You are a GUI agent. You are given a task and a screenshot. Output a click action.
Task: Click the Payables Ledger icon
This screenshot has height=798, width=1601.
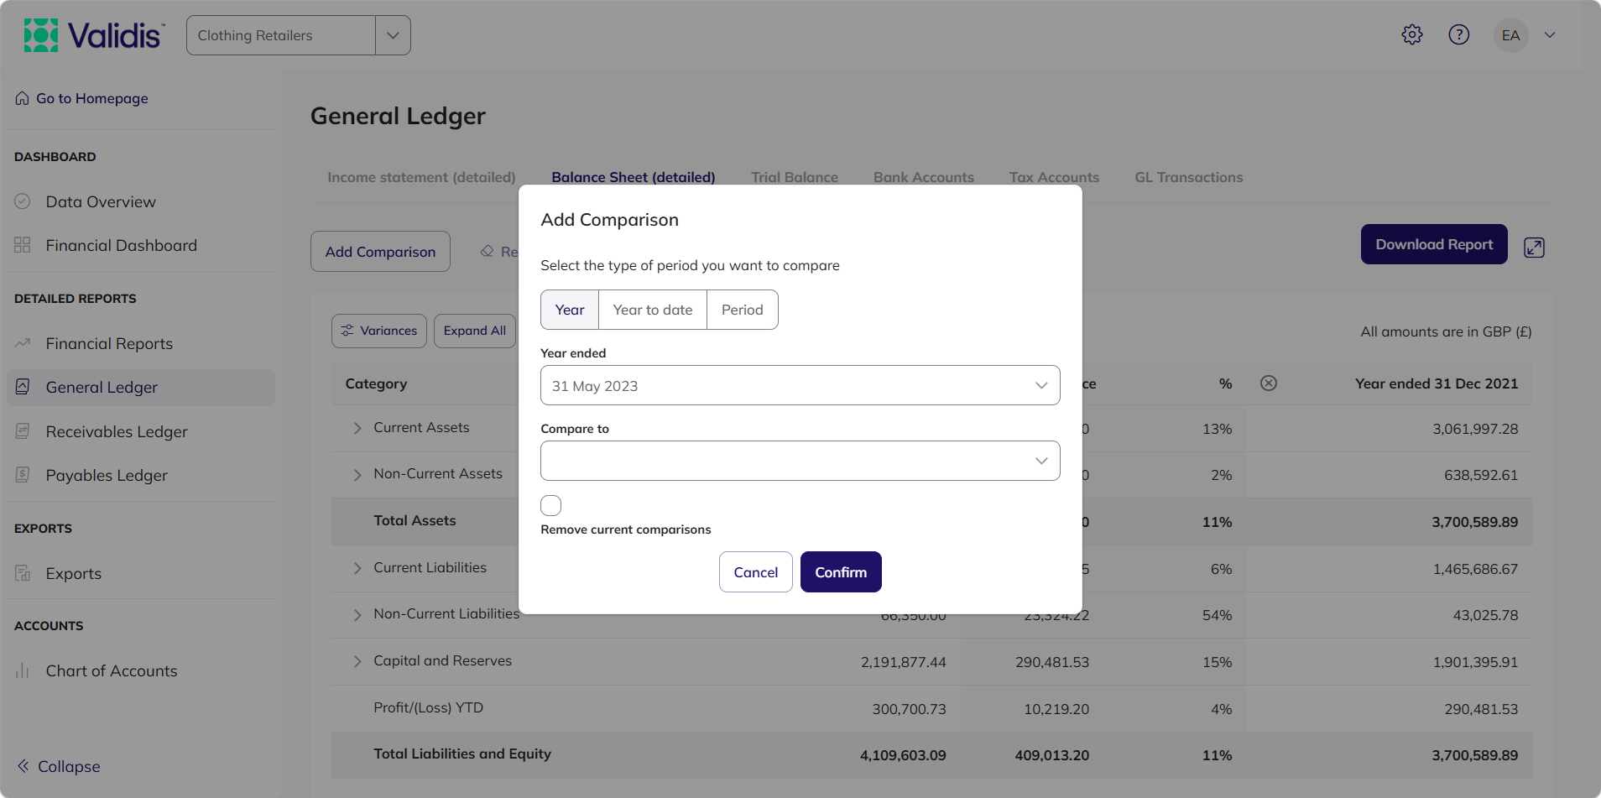(x=23, y=475)
